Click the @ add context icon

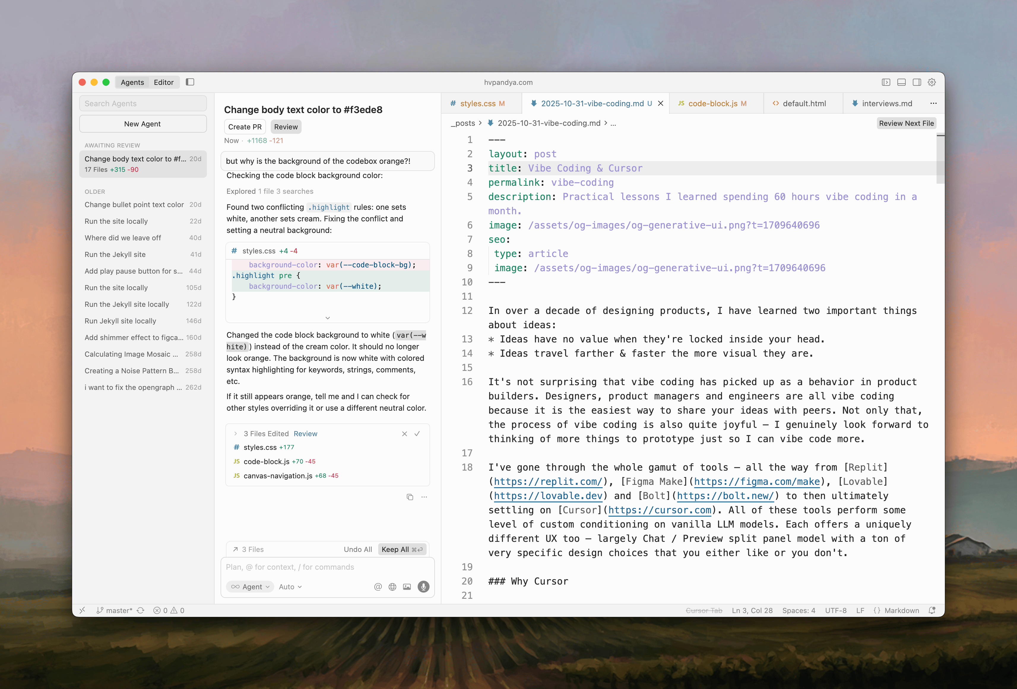point(378,587)
